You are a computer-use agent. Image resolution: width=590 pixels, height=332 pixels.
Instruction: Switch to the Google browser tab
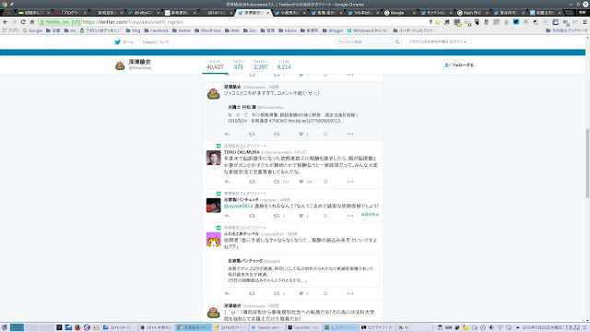[398, 13]
